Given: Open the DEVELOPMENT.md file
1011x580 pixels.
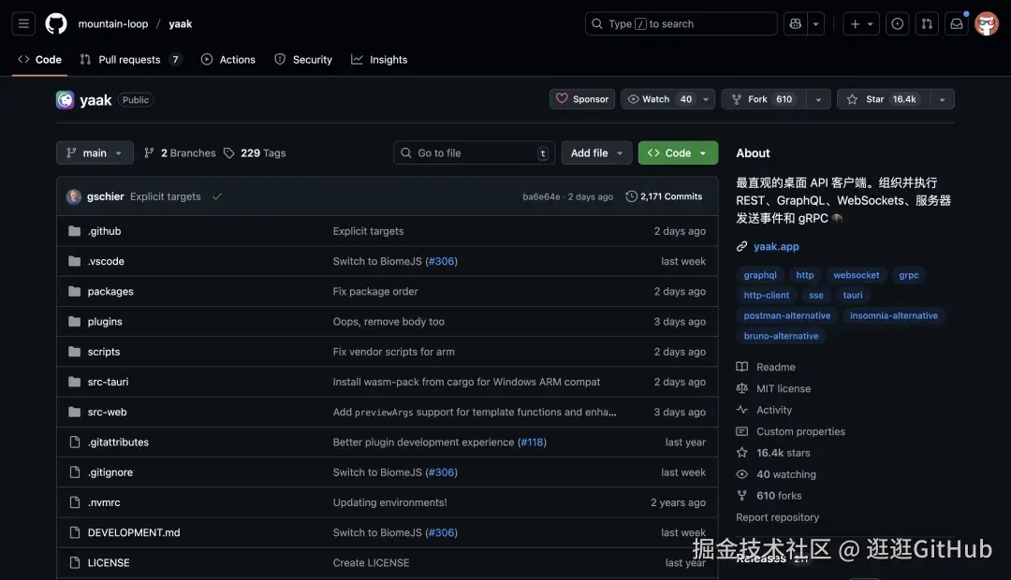Looking at the screenshot, I should point(134,533).
